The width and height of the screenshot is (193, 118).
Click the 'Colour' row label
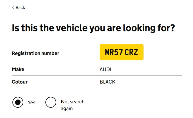pyautogui.click(x=20, y=82)
